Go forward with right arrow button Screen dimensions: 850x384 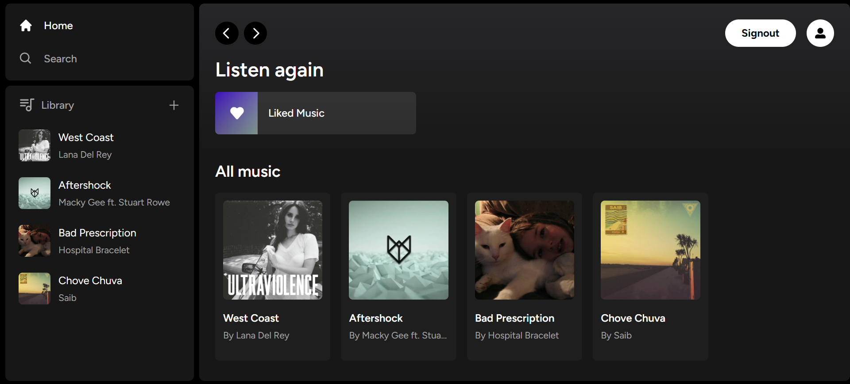pos(255,33)
